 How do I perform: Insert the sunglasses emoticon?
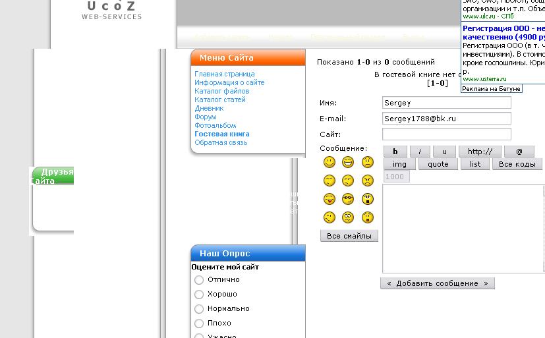pyautogui.click(x=349, y=199)
